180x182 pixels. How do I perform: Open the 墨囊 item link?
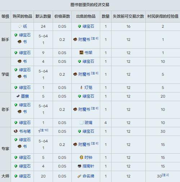25,96
